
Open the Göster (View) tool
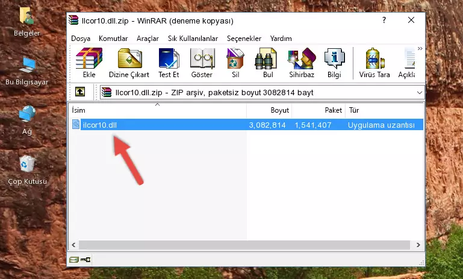click(202, 63)
